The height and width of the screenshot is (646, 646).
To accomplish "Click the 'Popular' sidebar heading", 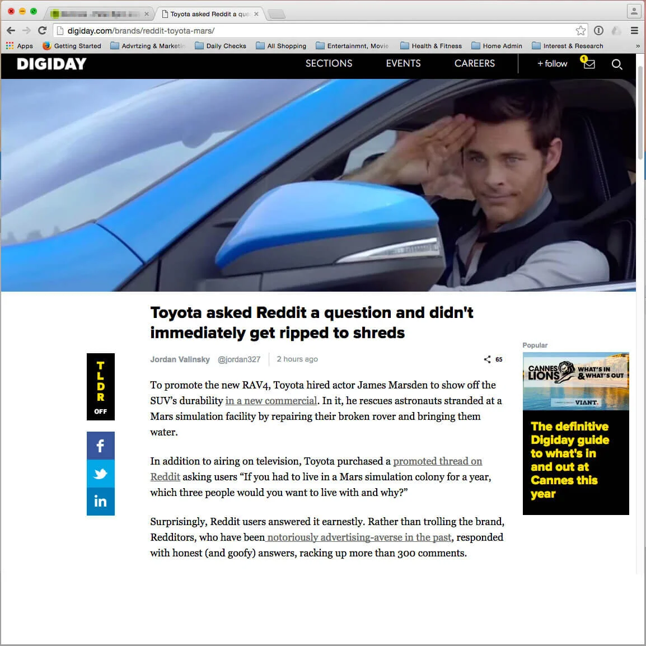I will click(x=535, y=345).
